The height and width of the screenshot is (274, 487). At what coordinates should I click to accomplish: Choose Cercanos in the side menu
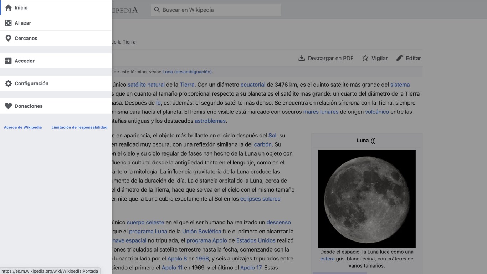[56, 38]
